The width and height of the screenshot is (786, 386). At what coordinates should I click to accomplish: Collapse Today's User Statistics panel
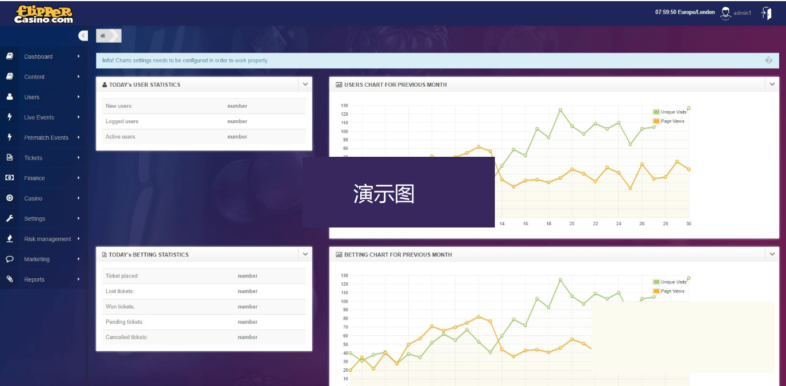(x=305, y=84)
